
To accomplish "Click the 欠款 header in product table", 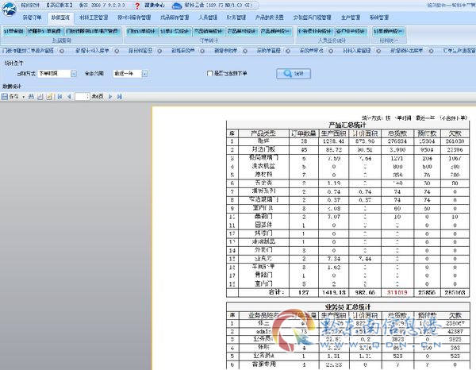I will click(x=455, y=133).
